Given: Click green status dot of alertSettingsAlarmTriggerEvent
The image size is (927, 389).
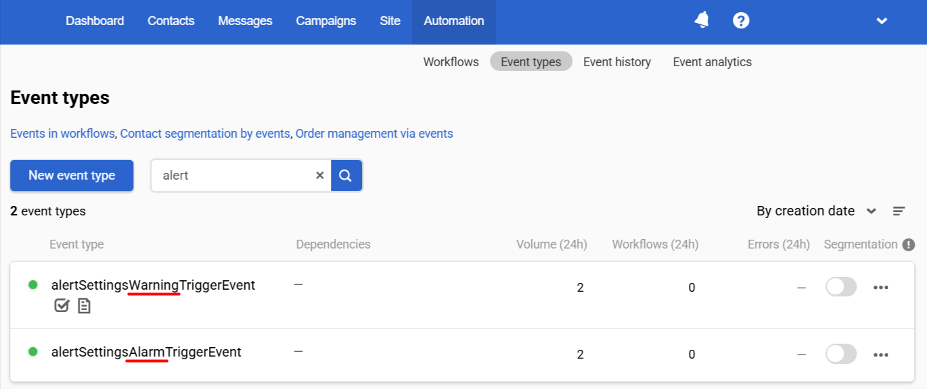Looking at the screenshot, I should (32, 352).
